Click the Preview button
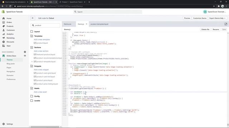This screenshot has width=229, height=128. click(x=187, y=18)
